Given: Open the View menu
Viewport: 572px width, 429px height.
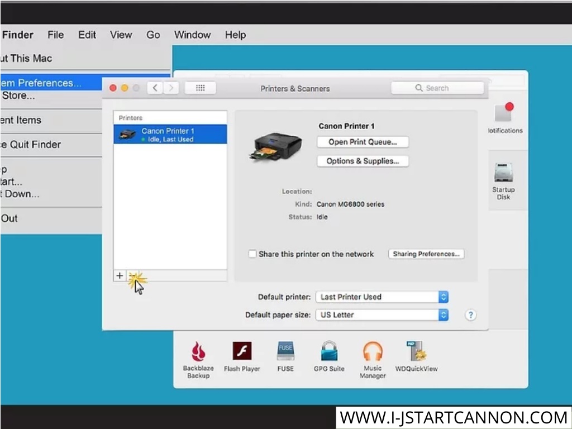Looking at the screenshot, I should (x=121, y=35).
